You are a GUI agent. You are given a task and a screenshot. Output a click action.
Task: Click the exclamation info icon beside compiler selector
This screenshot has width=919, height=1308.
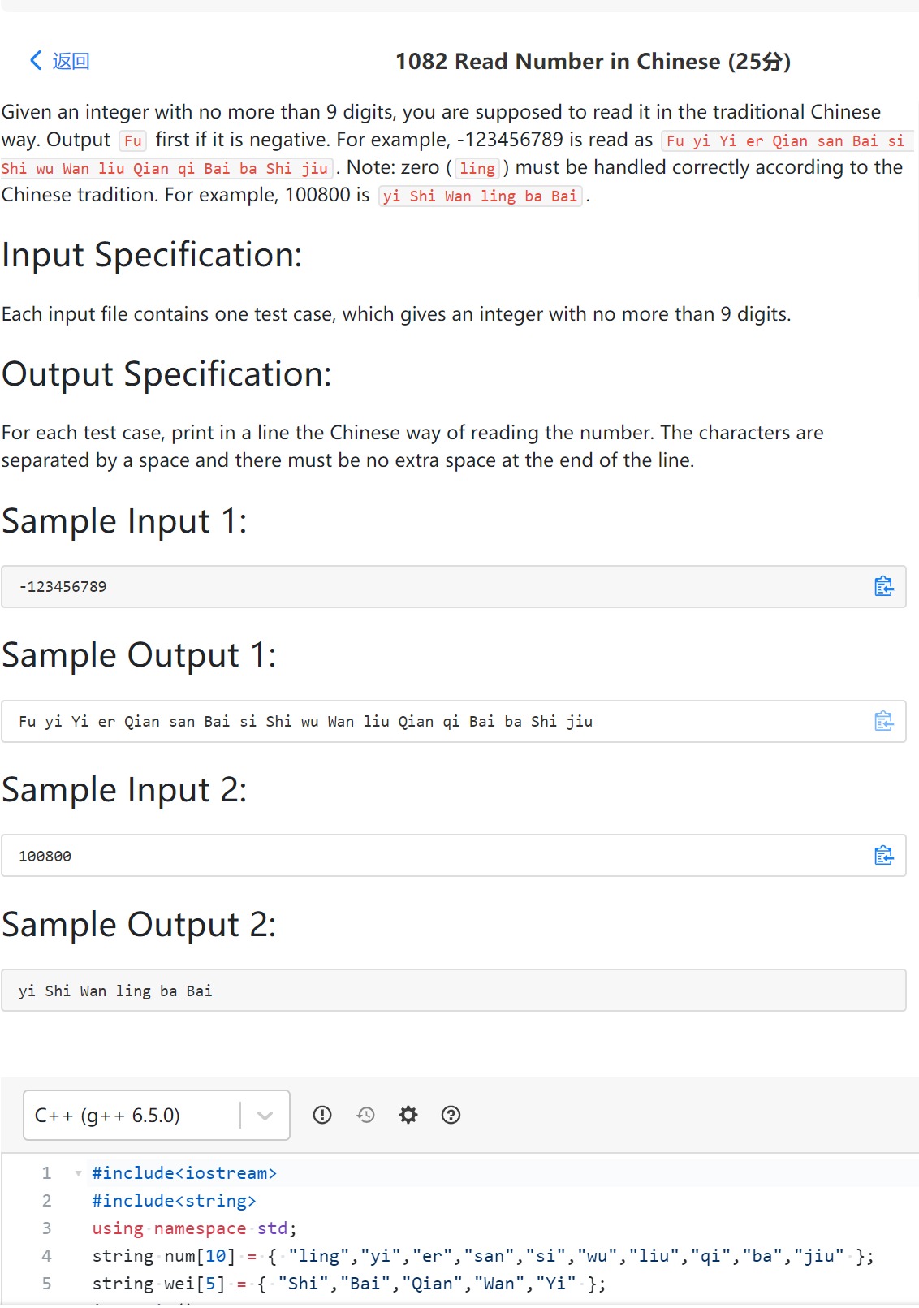pos(322,1115)
